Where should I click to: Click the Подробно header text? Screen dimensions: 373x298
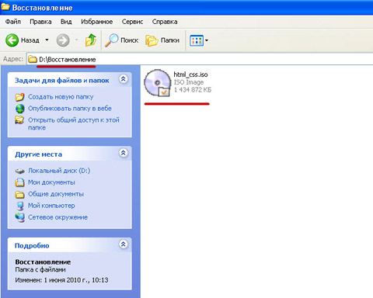(32, 245)
